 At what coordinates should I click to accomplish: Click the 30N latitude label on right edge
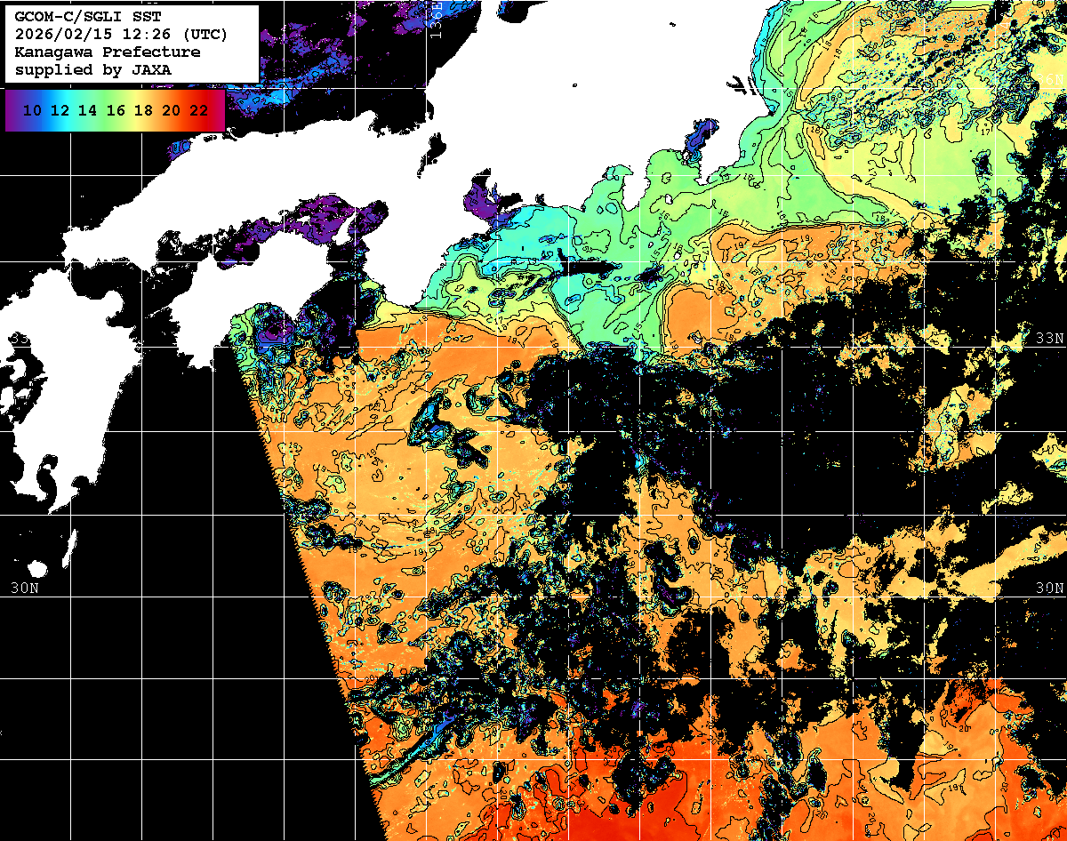pos(1050,588)
